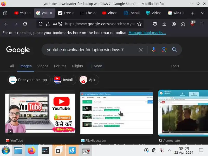List all tabs dropdown arrow

[203, 13]
